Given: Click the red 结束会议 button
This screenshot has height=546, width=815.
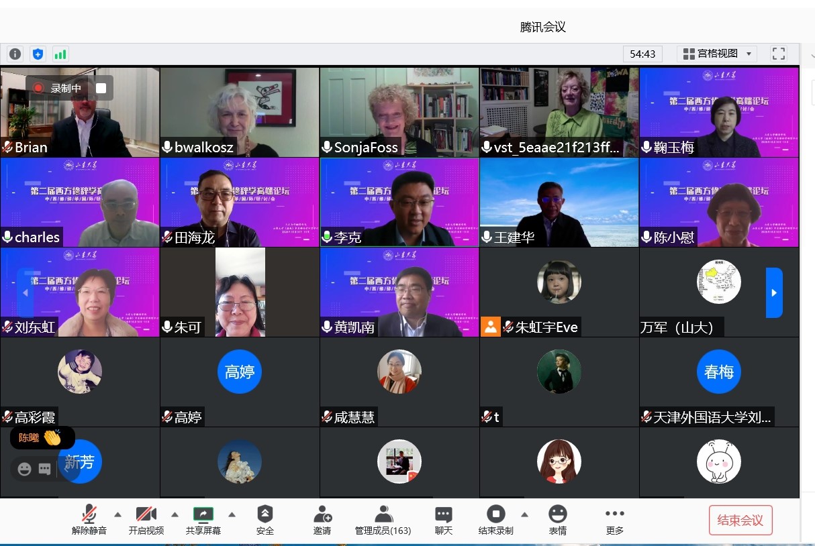Looking at the screenshot, I should click(740, 521).
